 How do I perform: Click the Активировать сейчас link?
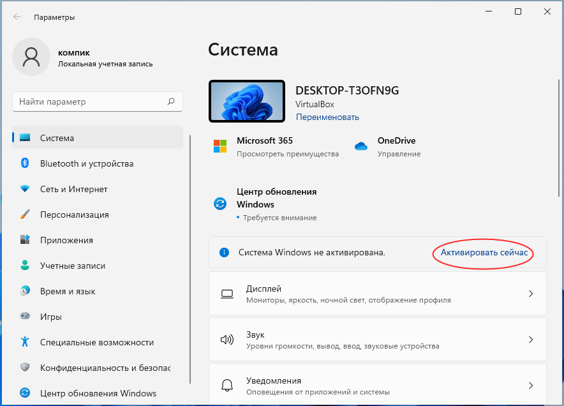tap(484, 253)
